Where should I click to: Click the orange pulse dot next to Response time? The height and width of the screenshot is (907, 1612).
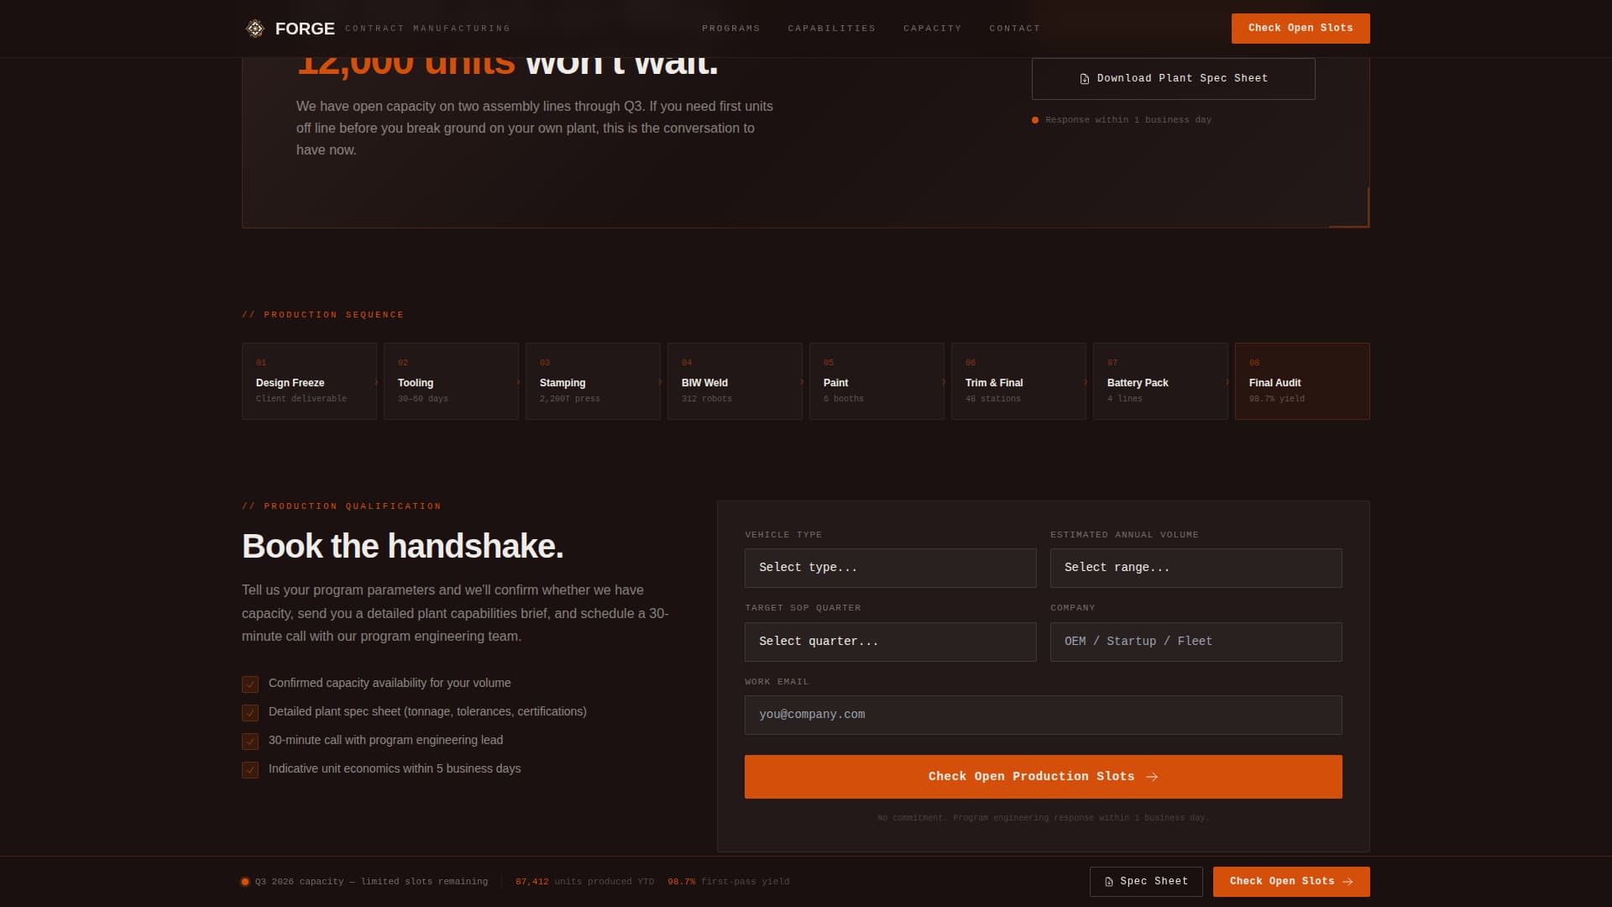click(1034, 119)
